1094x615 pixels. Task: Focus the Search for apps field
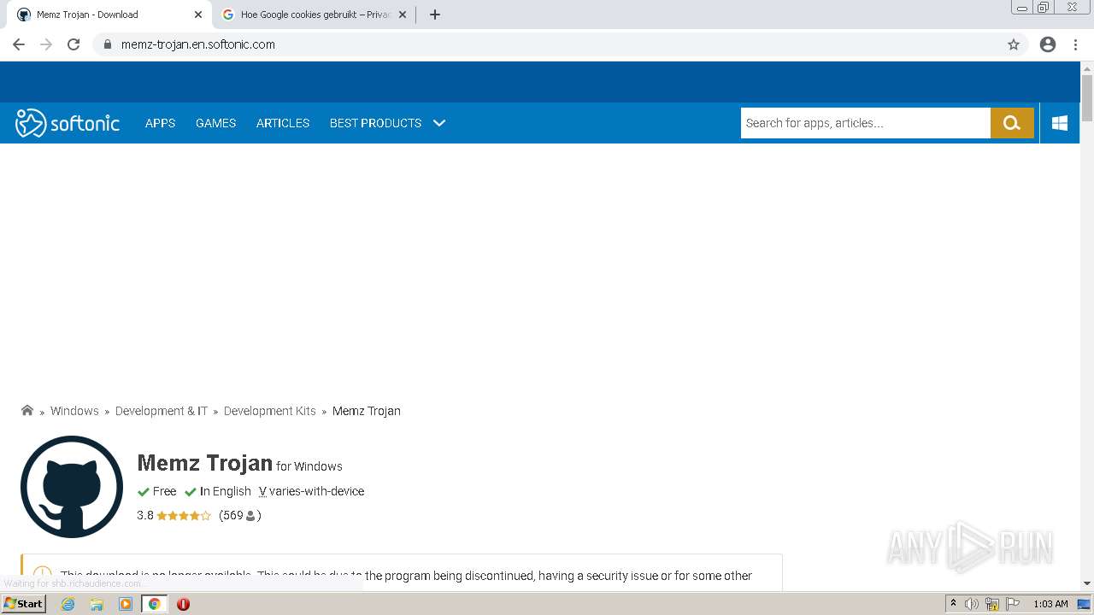coord(865,123)
